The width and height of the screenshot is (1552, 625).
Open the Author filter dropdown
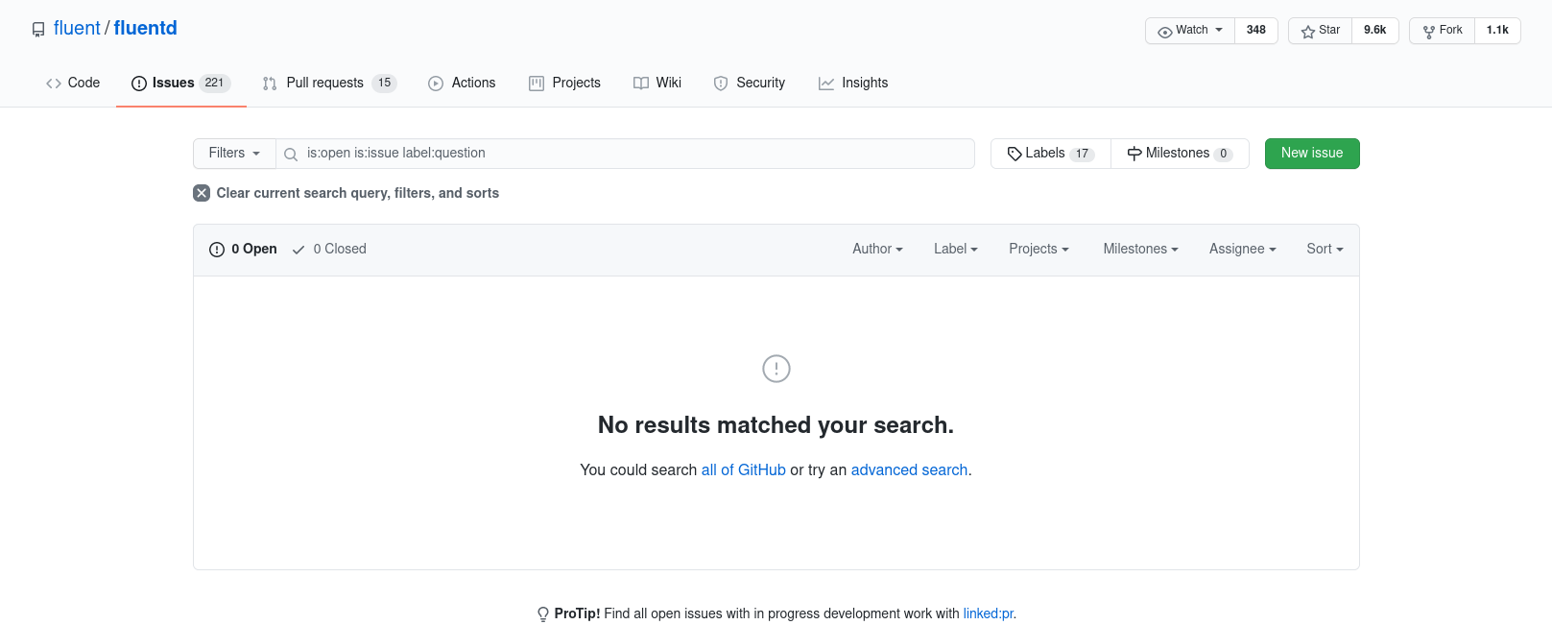click(876, 249)
